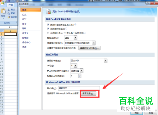Click the Cut scissors icon

point(9,10)
